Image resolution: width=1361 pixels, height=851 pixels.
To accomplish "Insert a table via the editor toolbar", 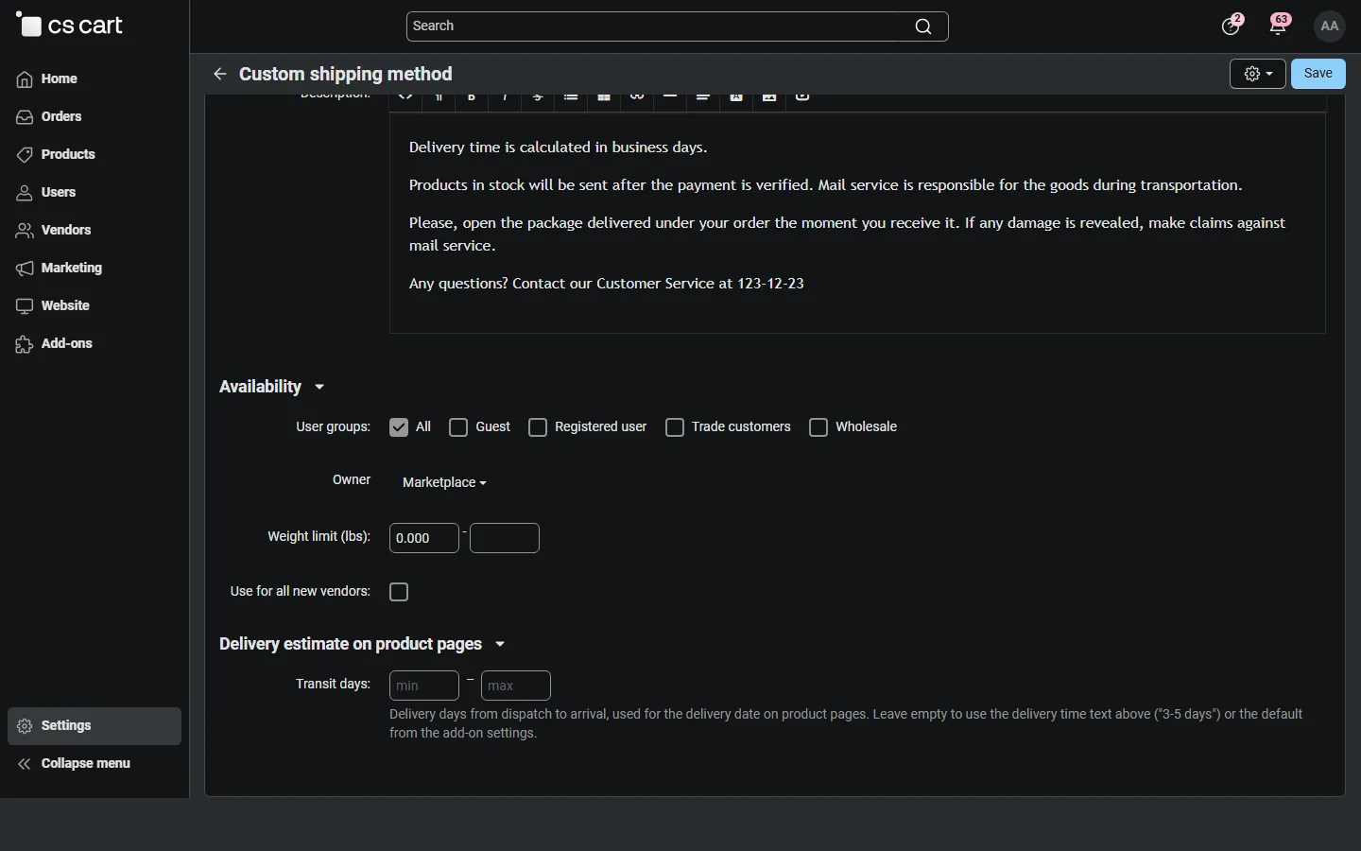I will 604,96.
